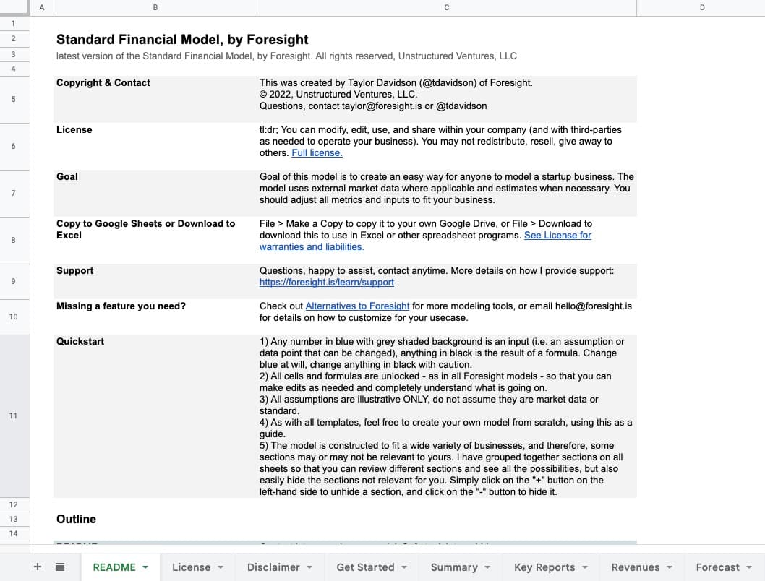Click the add new sheet plus icon
This screenshot has width=765, height=581.
38,567
